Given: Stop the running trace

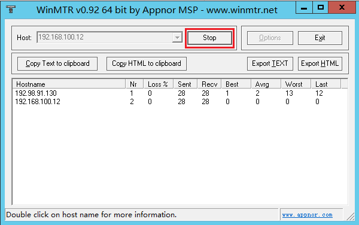Looking at the screenshot, I should [209, 38].
